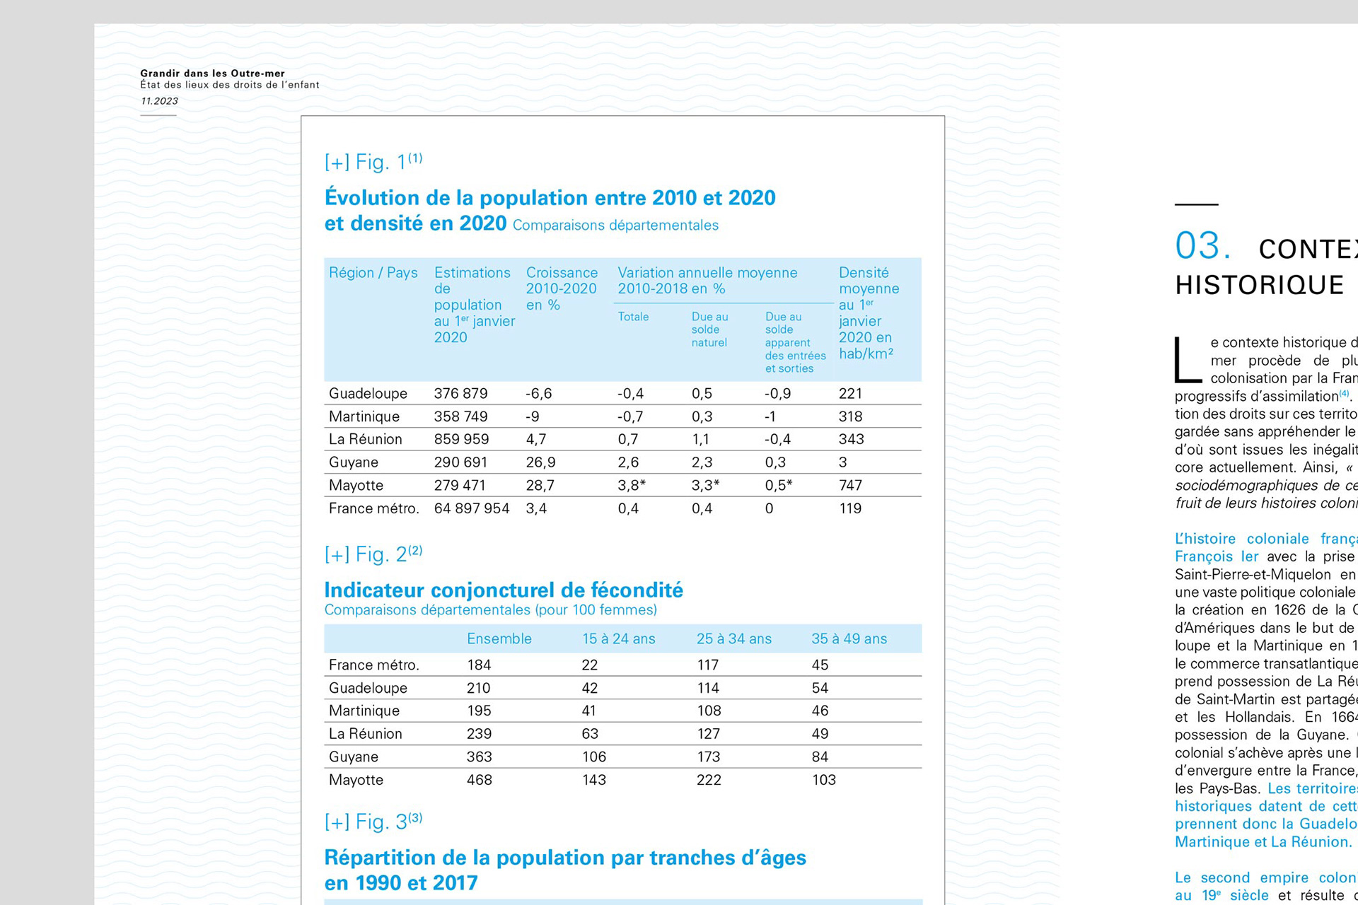Click the Ensemble column header in Fig. 2
1358x905 pixels.
click(499, 638)
